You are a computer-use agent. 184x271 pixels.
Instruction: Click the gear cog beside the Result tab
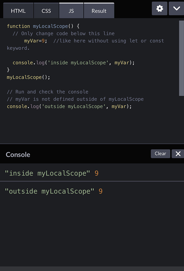click(159, 8)
